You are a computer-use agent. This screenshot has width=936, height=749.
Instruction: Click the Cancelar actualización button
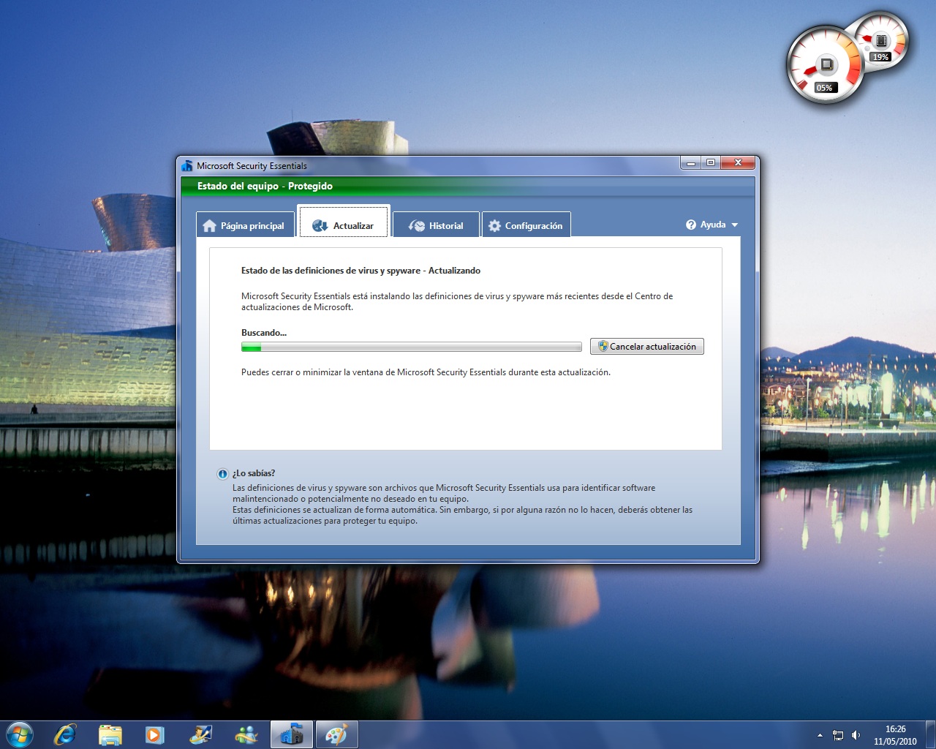(x=647, y=347)
